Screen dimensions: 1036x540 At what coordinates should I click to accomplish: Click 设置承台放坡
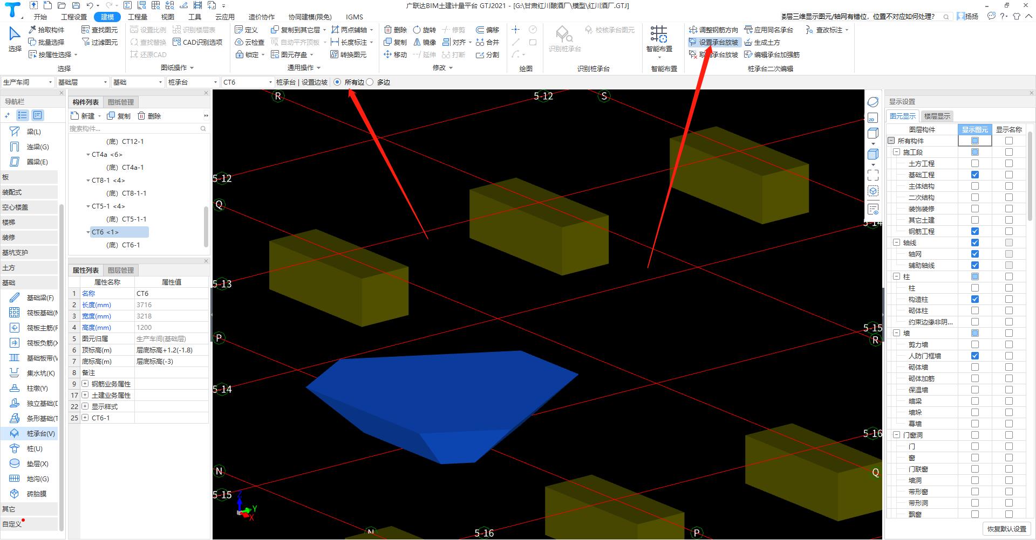713,42
